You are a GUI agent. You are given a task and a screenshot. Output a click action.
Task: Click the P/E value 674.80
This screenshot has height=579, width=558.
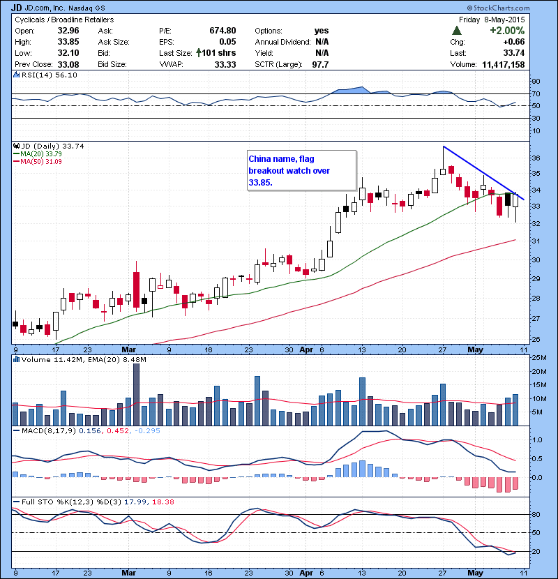[223, 31]
